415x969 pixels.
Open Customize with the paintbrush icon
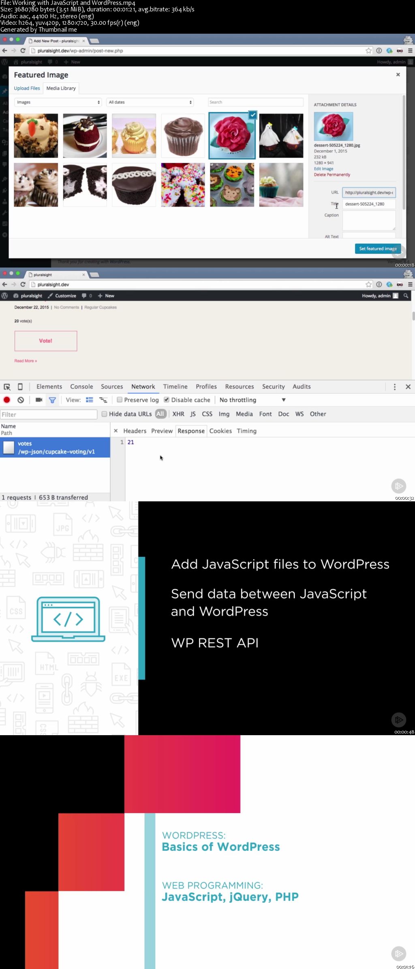pos(62,296)
